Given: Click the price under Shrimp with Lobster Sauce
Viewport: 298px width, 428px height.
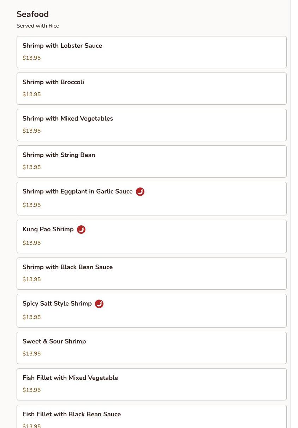Looking at the screenshot, I should [x=32, y=58].
